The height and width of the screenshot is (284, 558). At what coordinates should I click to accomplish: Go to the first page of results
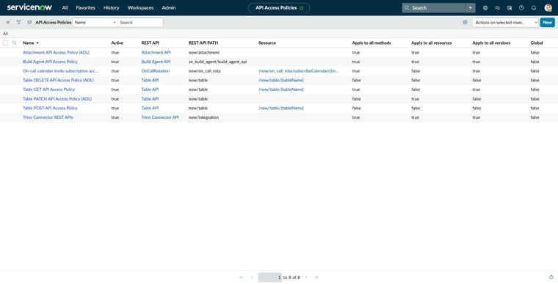pos(242,277)
